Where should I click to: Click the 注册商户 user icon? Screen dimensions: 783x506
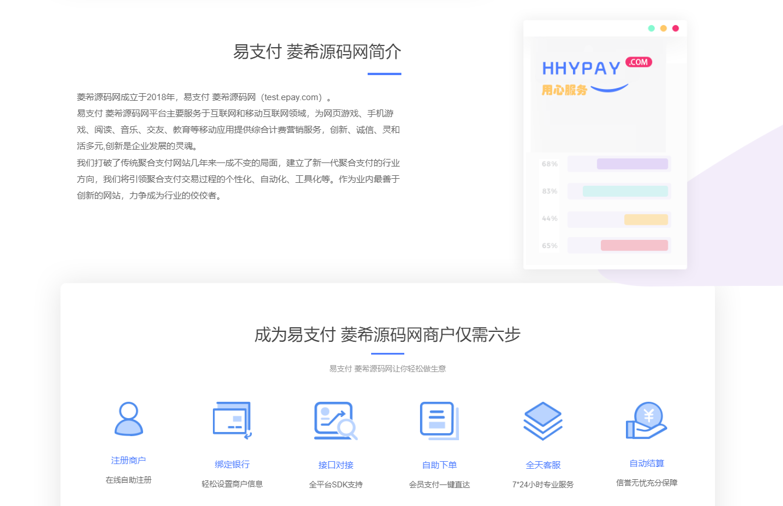[x=129, y=419]
